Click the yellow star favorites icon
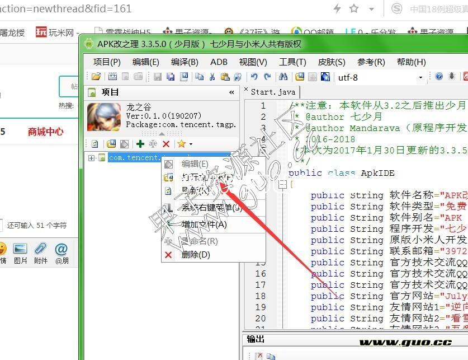This screenshot has width=468, height=360. (181, 144)
